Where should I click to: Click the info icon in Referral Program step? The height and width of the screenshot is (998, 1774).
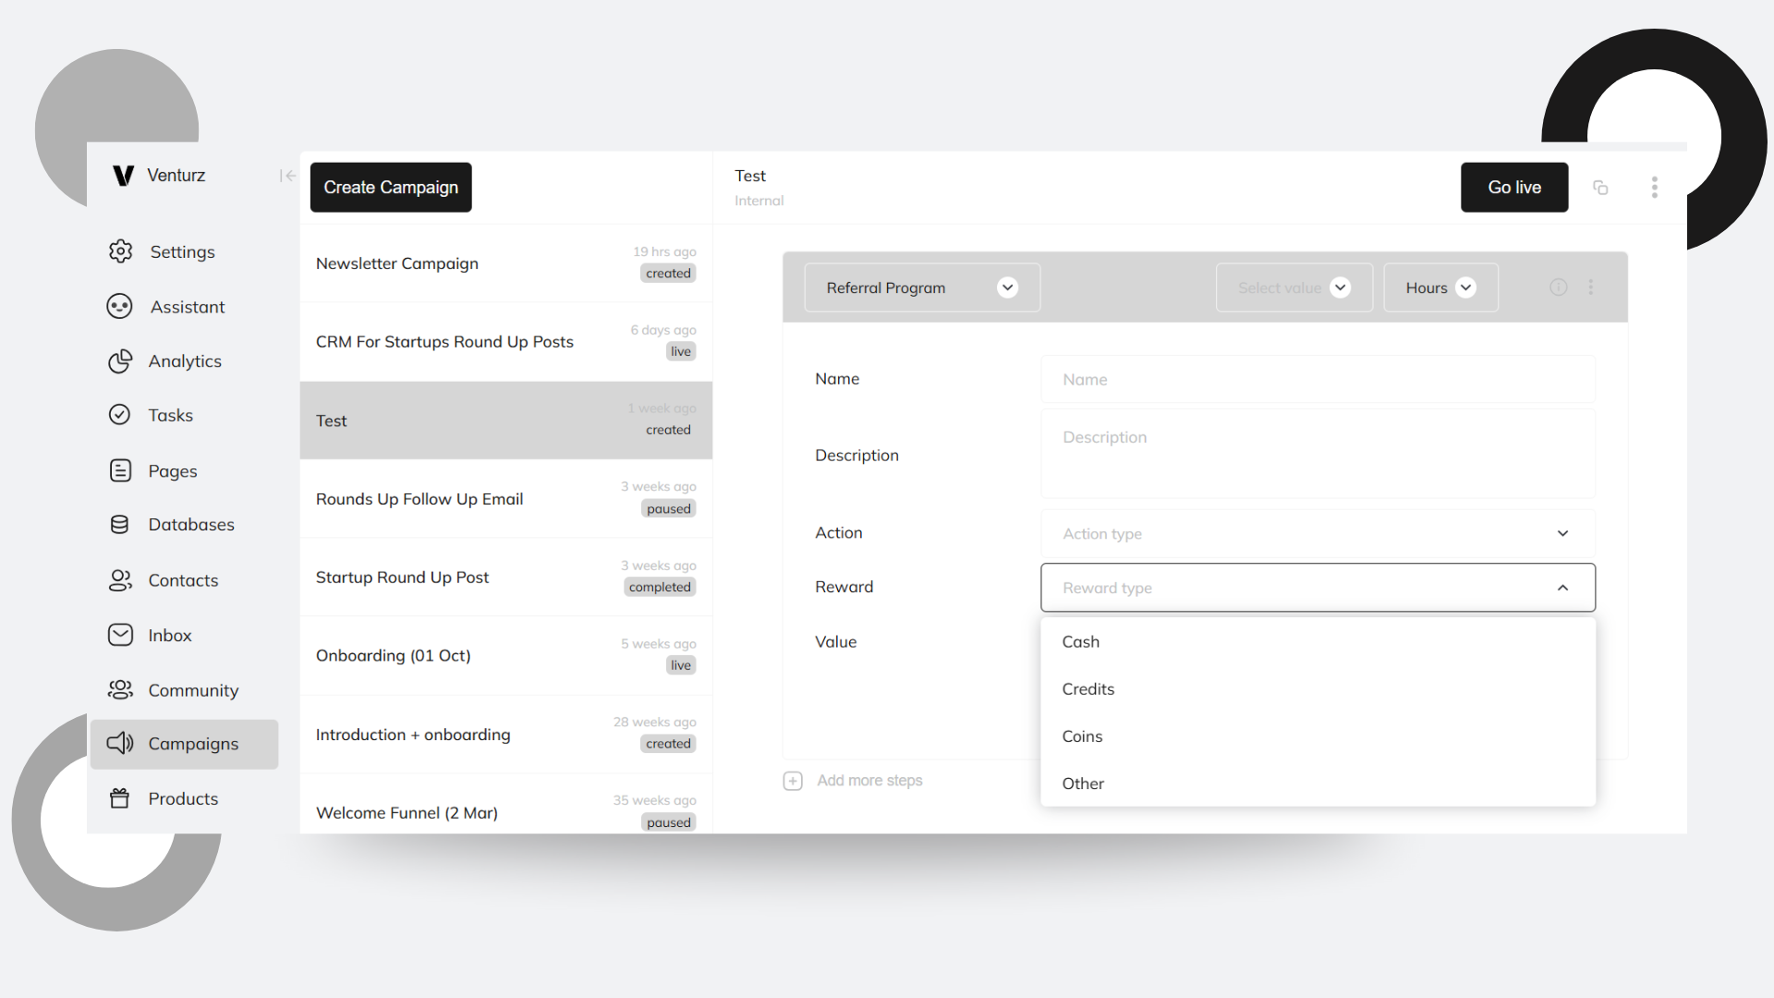(x=1559, y=286)
